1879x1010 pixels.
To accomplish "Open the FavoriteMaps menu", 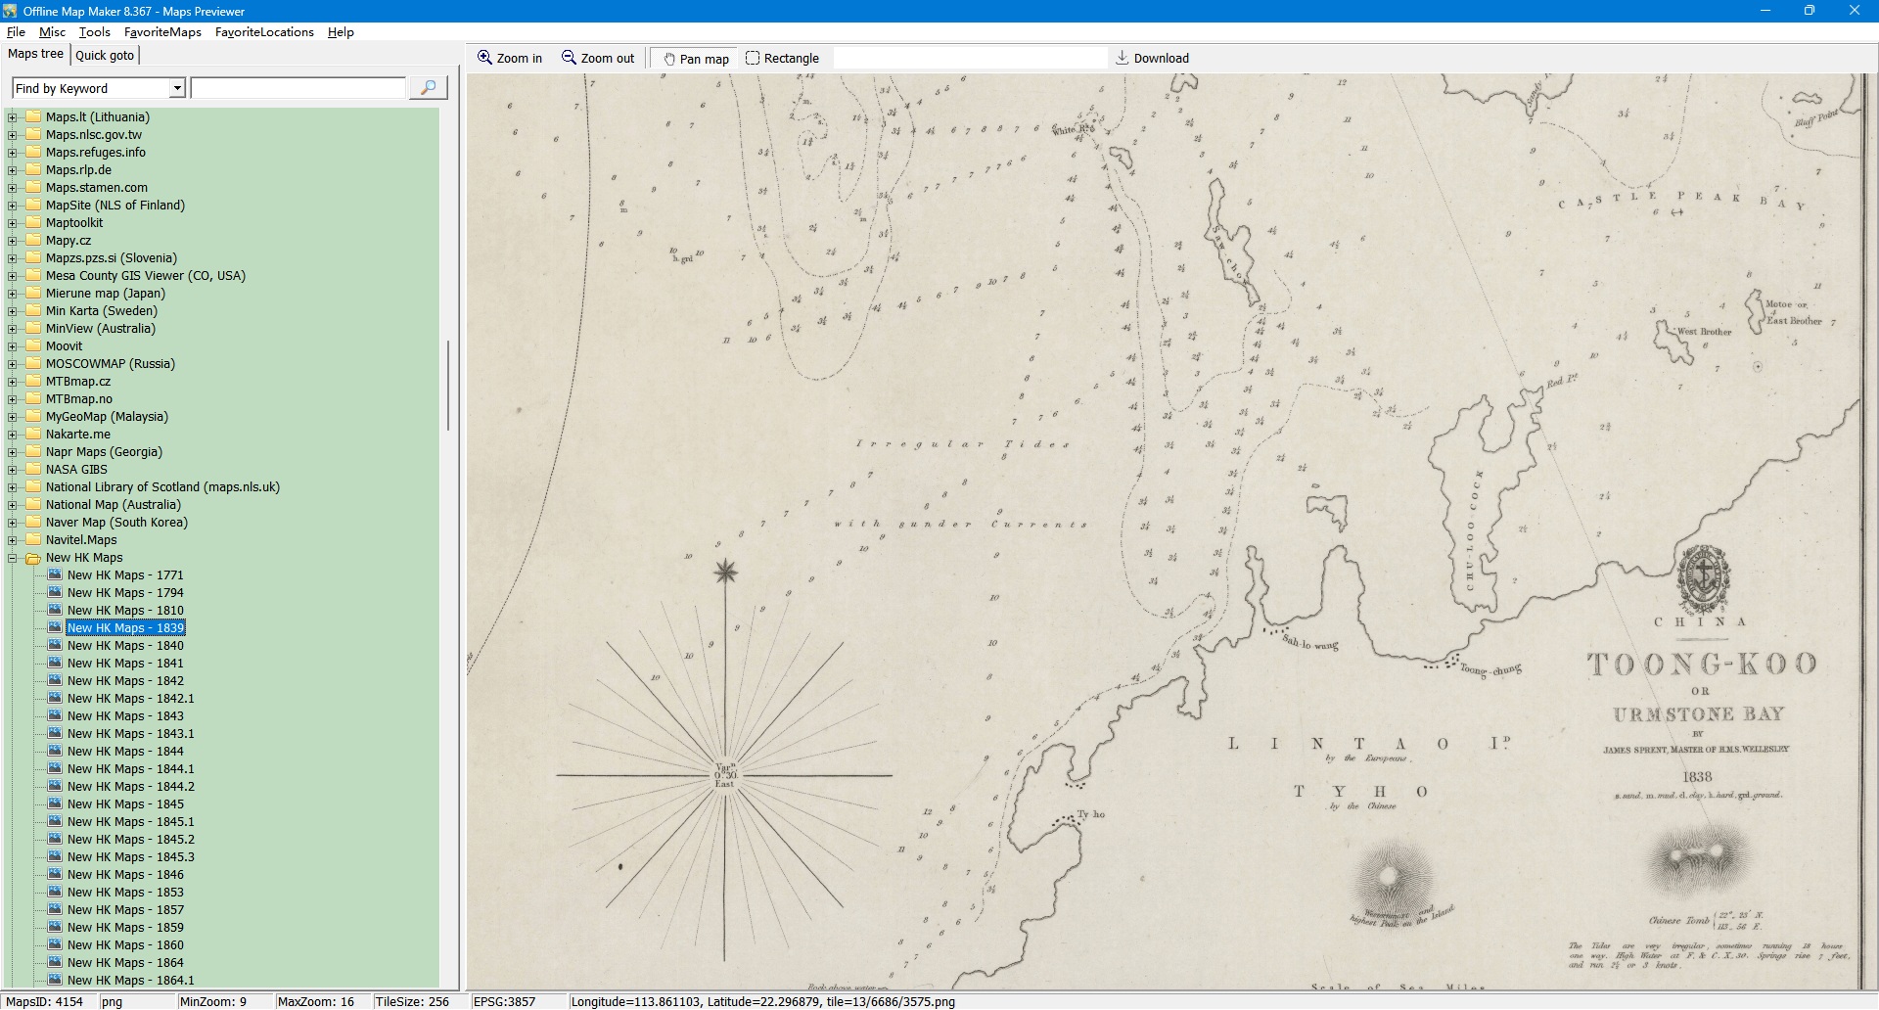I will point(162,32).
